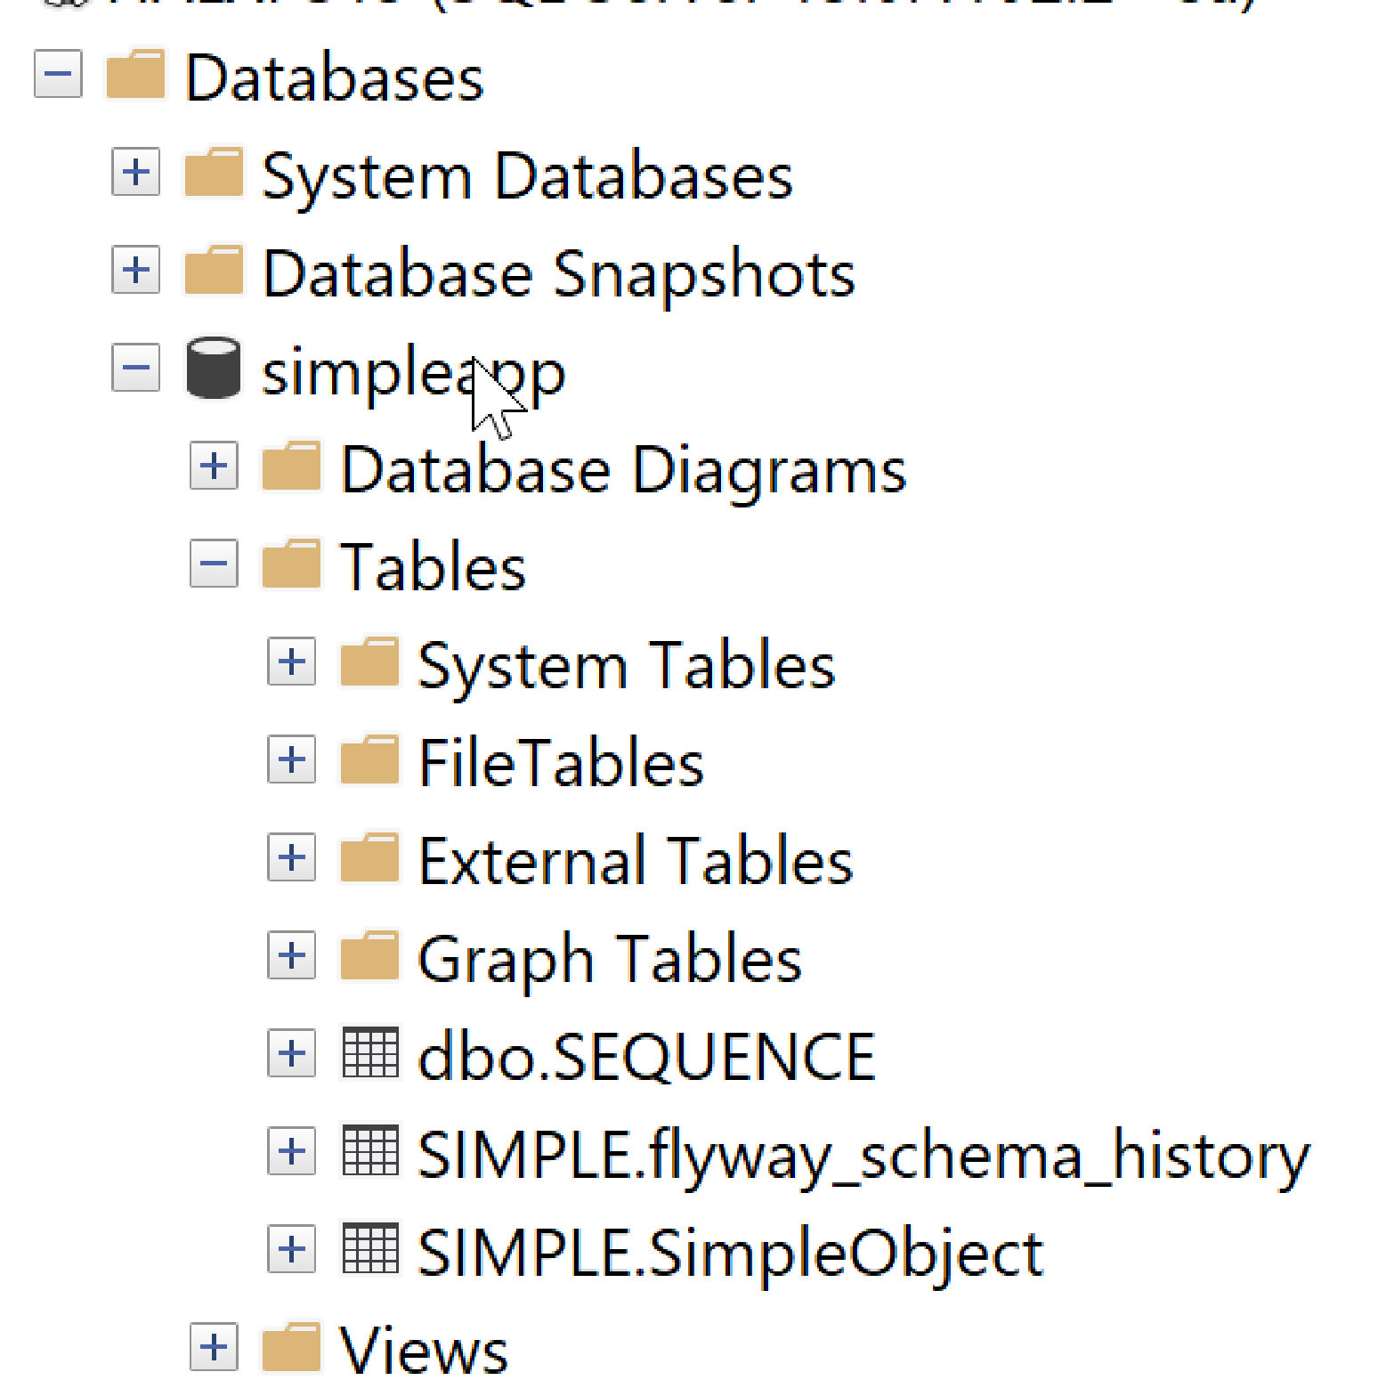
Task: Click the SIMPLE.flyway_schema_history table grid icon
Action: coord(370,1151)
